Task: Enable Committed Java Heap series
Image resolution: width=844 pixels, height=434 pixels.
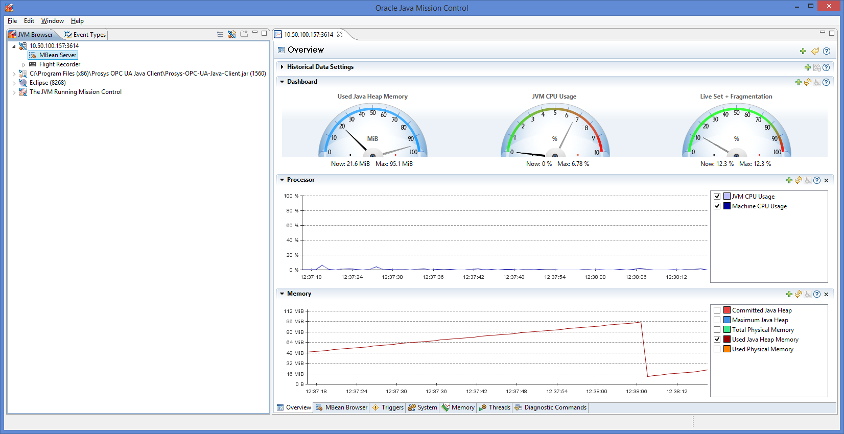Action: coord(717,310)
